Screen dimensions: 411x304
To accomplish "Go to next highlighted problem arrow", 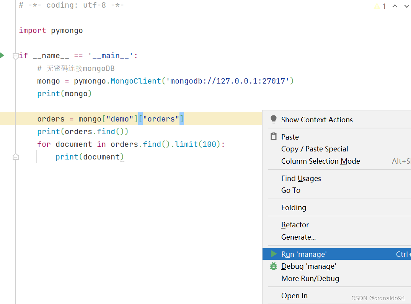I will point(407,6).
